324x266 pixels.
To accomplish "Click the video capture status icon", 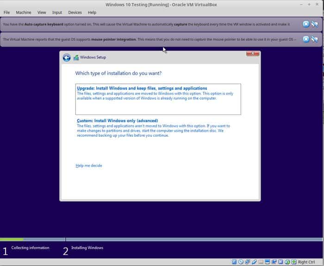I will tap(274, 262).
